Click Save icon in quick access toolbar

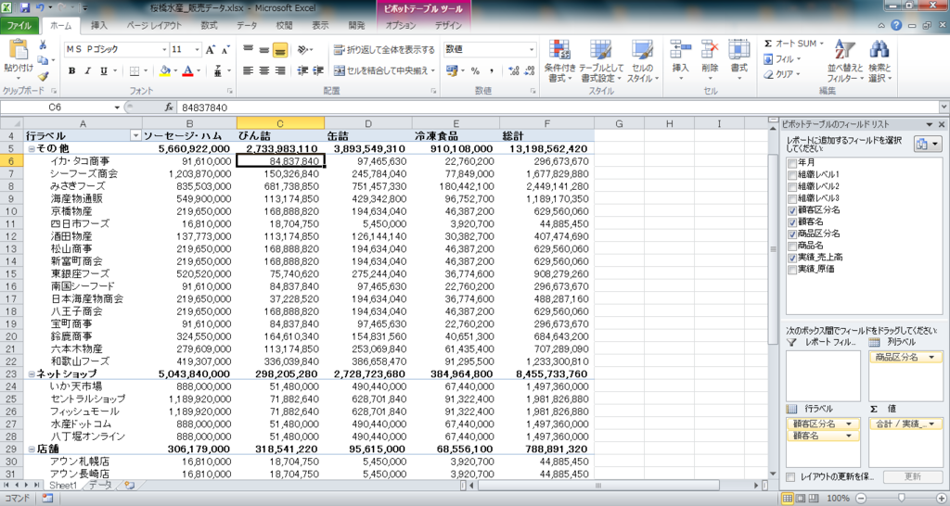(x=25, y=7)
